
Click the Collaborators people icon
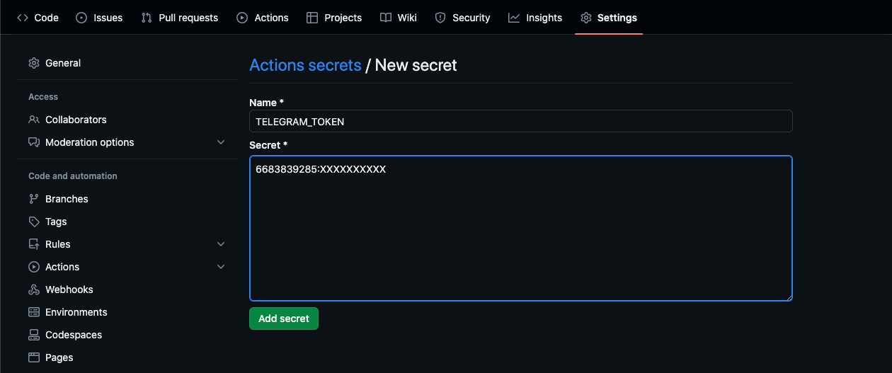34,120
